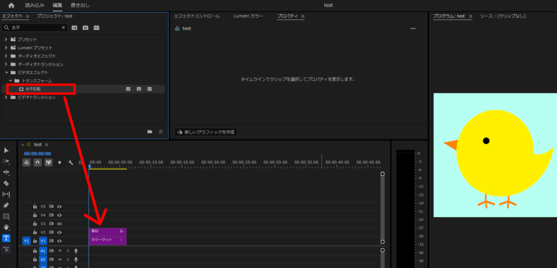Screen dimensions: 557x268
Task: Select the Razor tool
Action: [6, 183]
